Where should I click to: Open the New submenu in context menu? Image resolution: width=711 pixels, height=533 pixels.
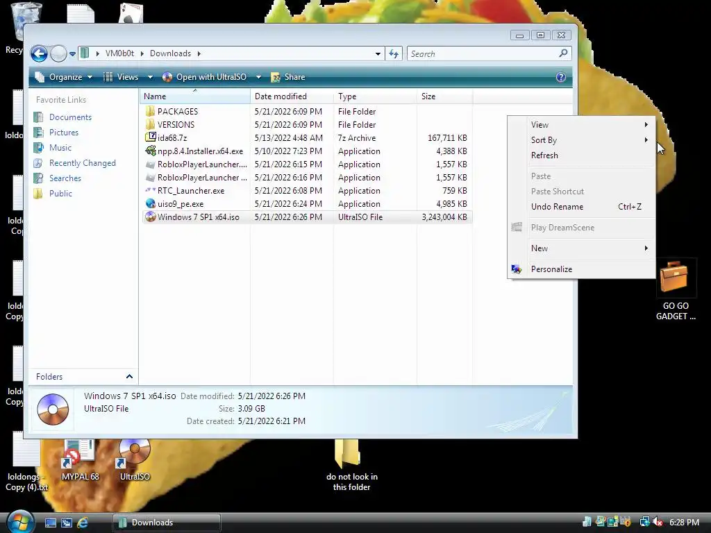coord(581,248)
